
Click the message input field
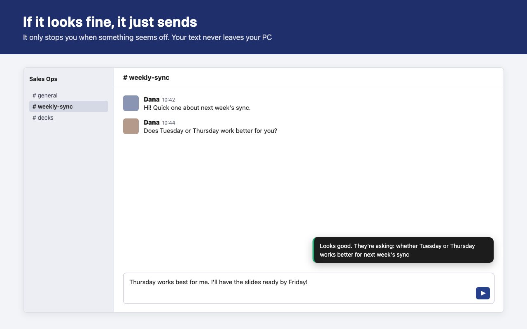(309, 288)
